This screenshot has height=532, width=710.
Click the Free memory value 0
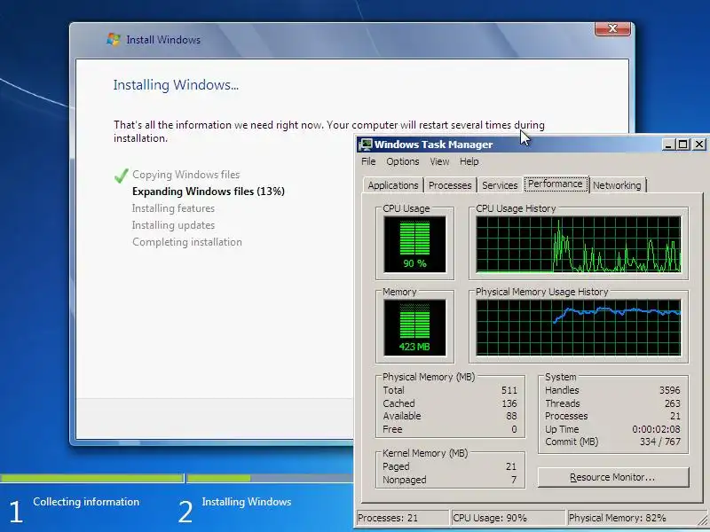[x=514, y=429]
